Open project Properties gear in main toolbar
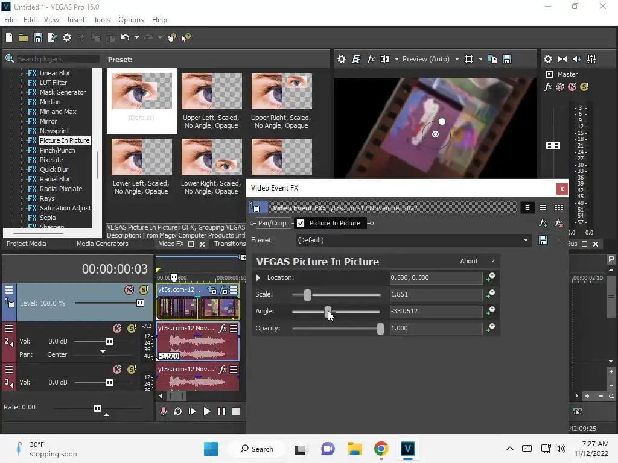This screenshot has width=618, height=463. click(67, 37)
